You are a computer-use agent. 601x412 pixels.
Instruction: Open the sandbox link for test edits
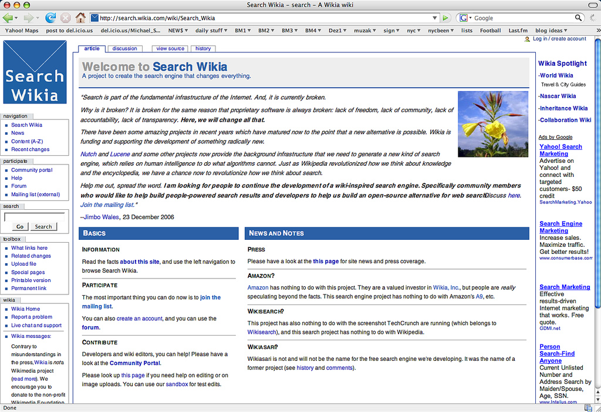point(177,384)
